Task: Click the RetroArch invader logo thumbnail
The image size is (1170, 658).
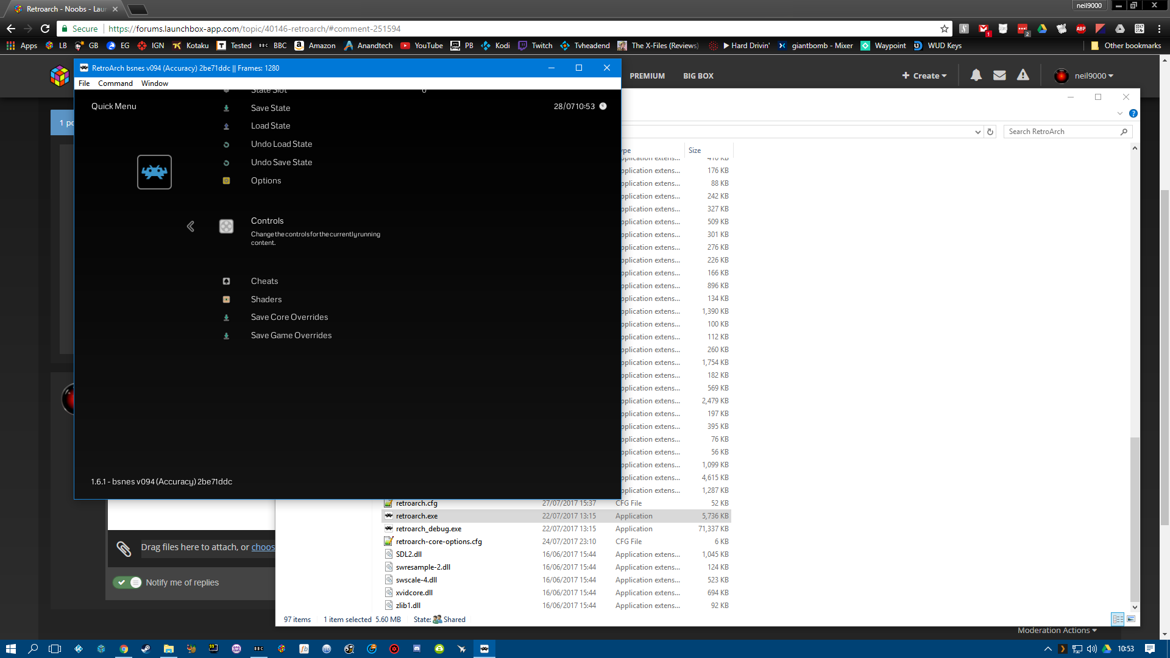Action: point(154,172)
